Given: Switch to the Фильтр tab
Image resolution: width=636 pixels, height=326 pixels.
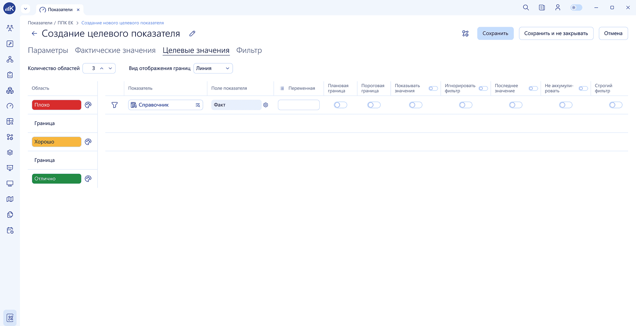Looking at the screenshot, I should click(x=249, y=50).
